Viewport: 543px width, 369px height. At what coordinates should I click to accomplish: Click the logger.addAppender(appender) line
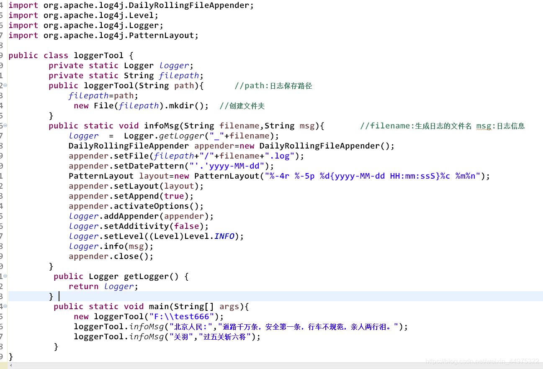tap(141, 216)
